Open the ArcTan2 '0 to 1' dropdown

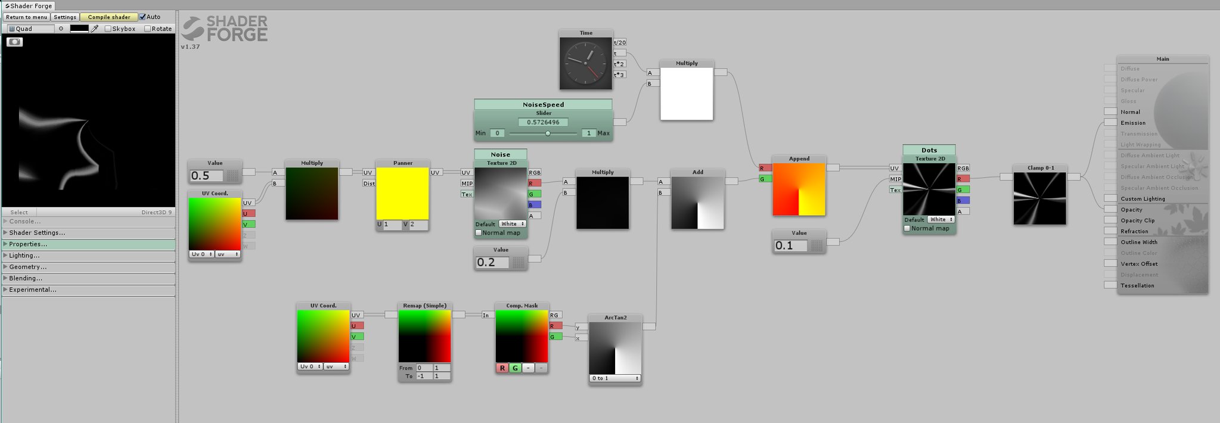pyautogui.click(x=615, y=378)
